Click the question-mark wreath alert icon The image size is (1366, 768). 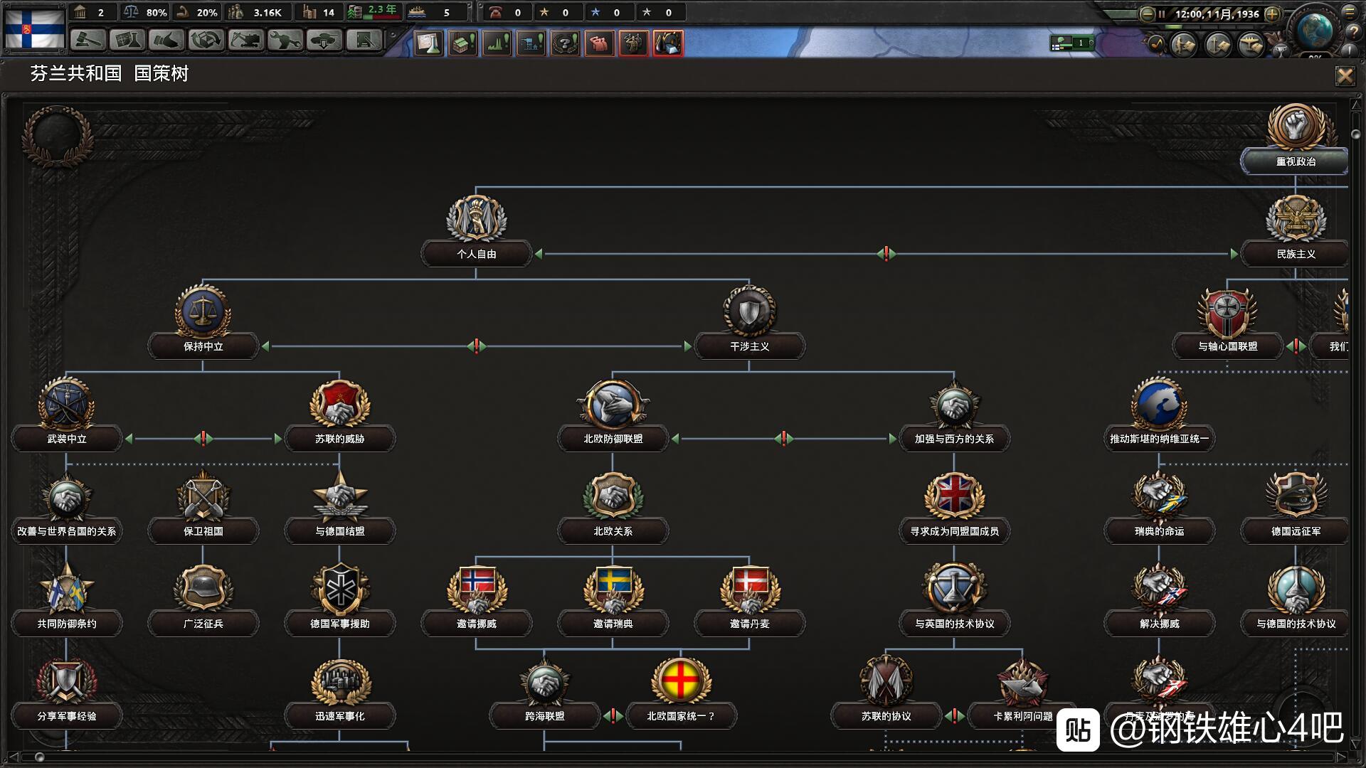[x=566, y=43]
